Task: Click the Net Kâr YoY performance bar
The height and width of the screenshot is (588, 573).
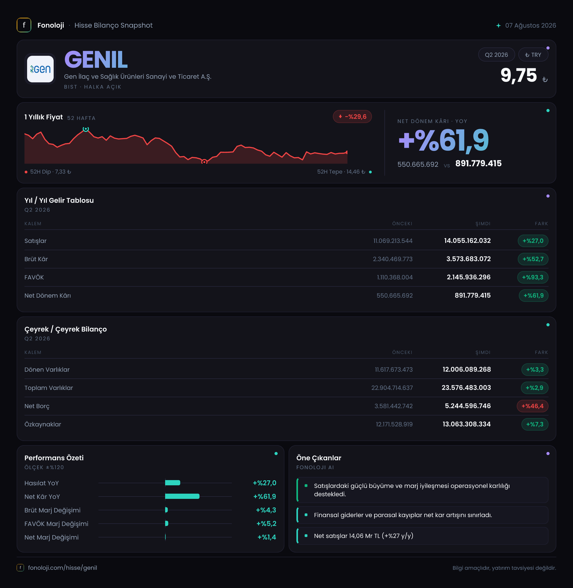Action: (182, 497)
